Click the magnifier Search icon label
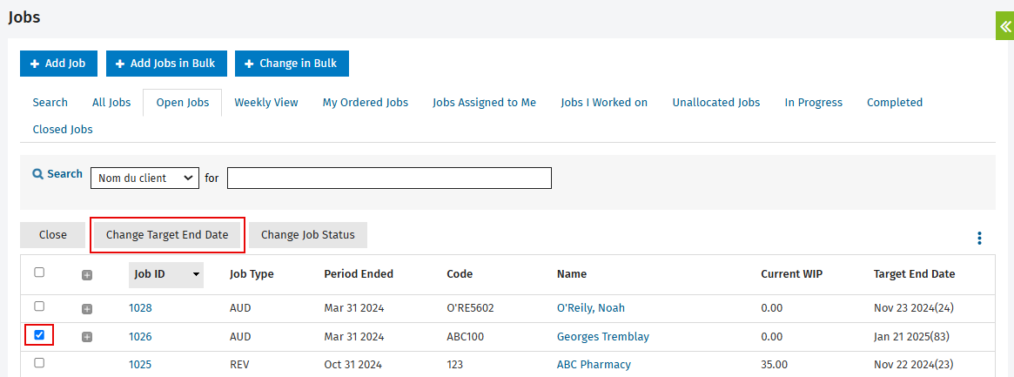The height and width of the screenshot is (377, 1014). tap(57, 174)
